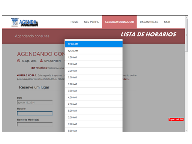Click the scrollbar down arrow
This screenshot has height=144, width=192.
coord(186,130)
